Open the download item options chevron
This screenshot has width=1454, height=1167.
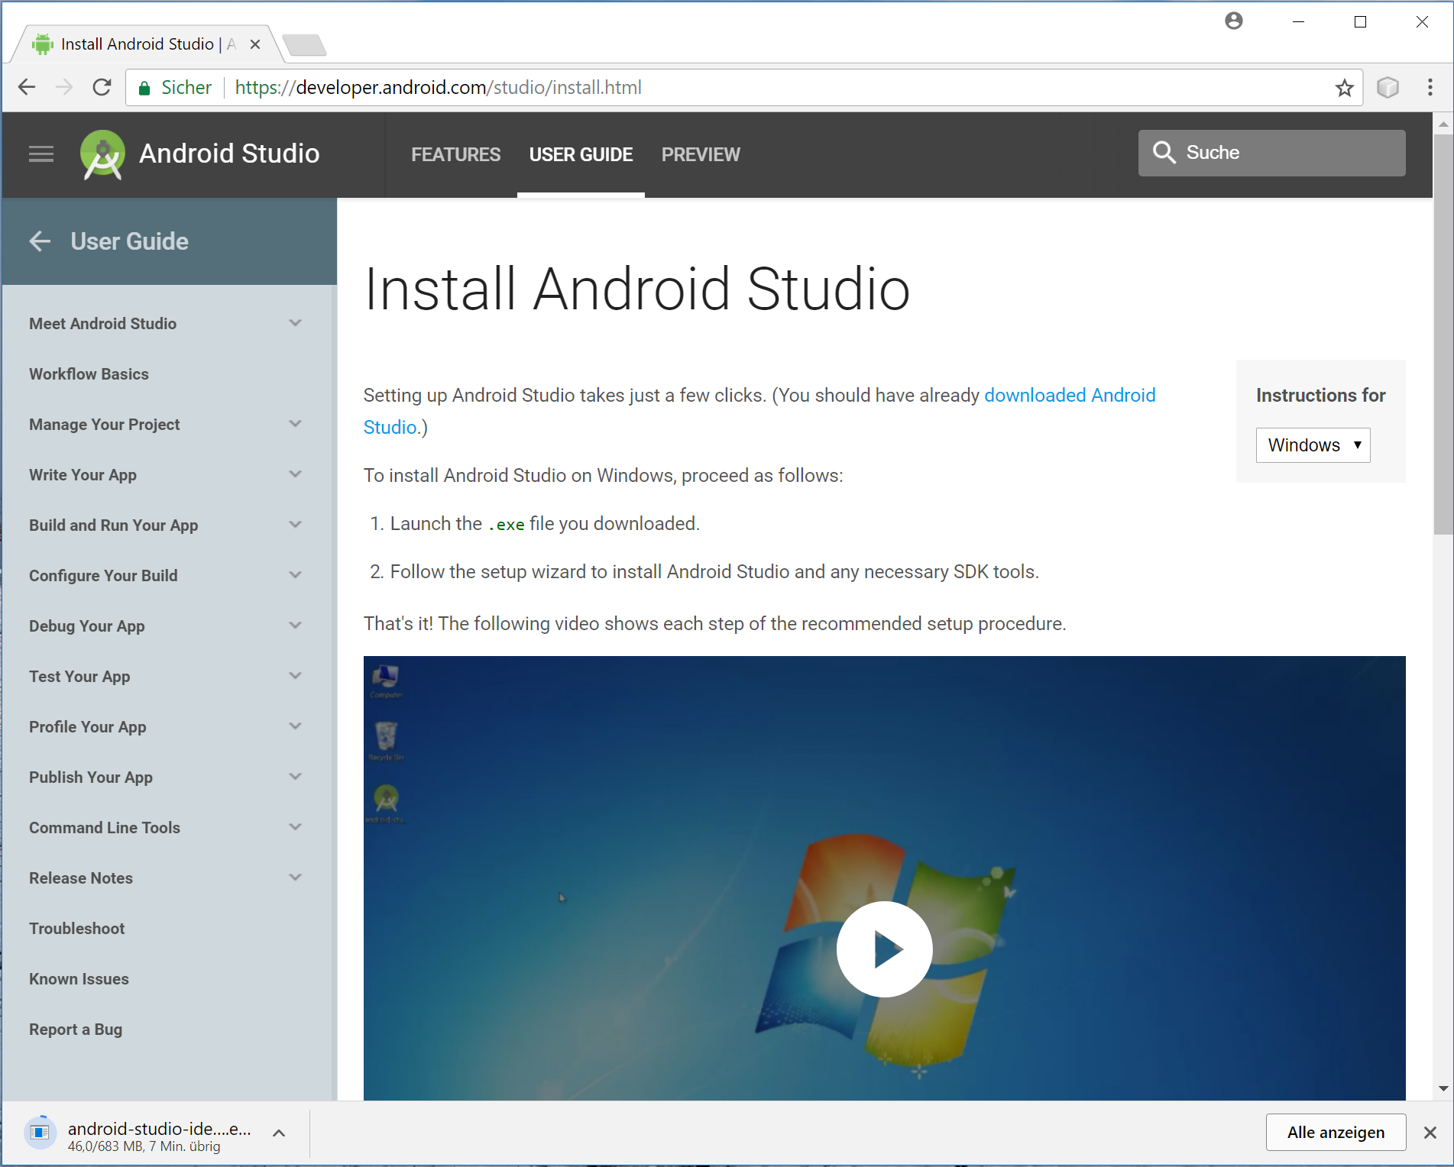click(x=279, y=1133)
